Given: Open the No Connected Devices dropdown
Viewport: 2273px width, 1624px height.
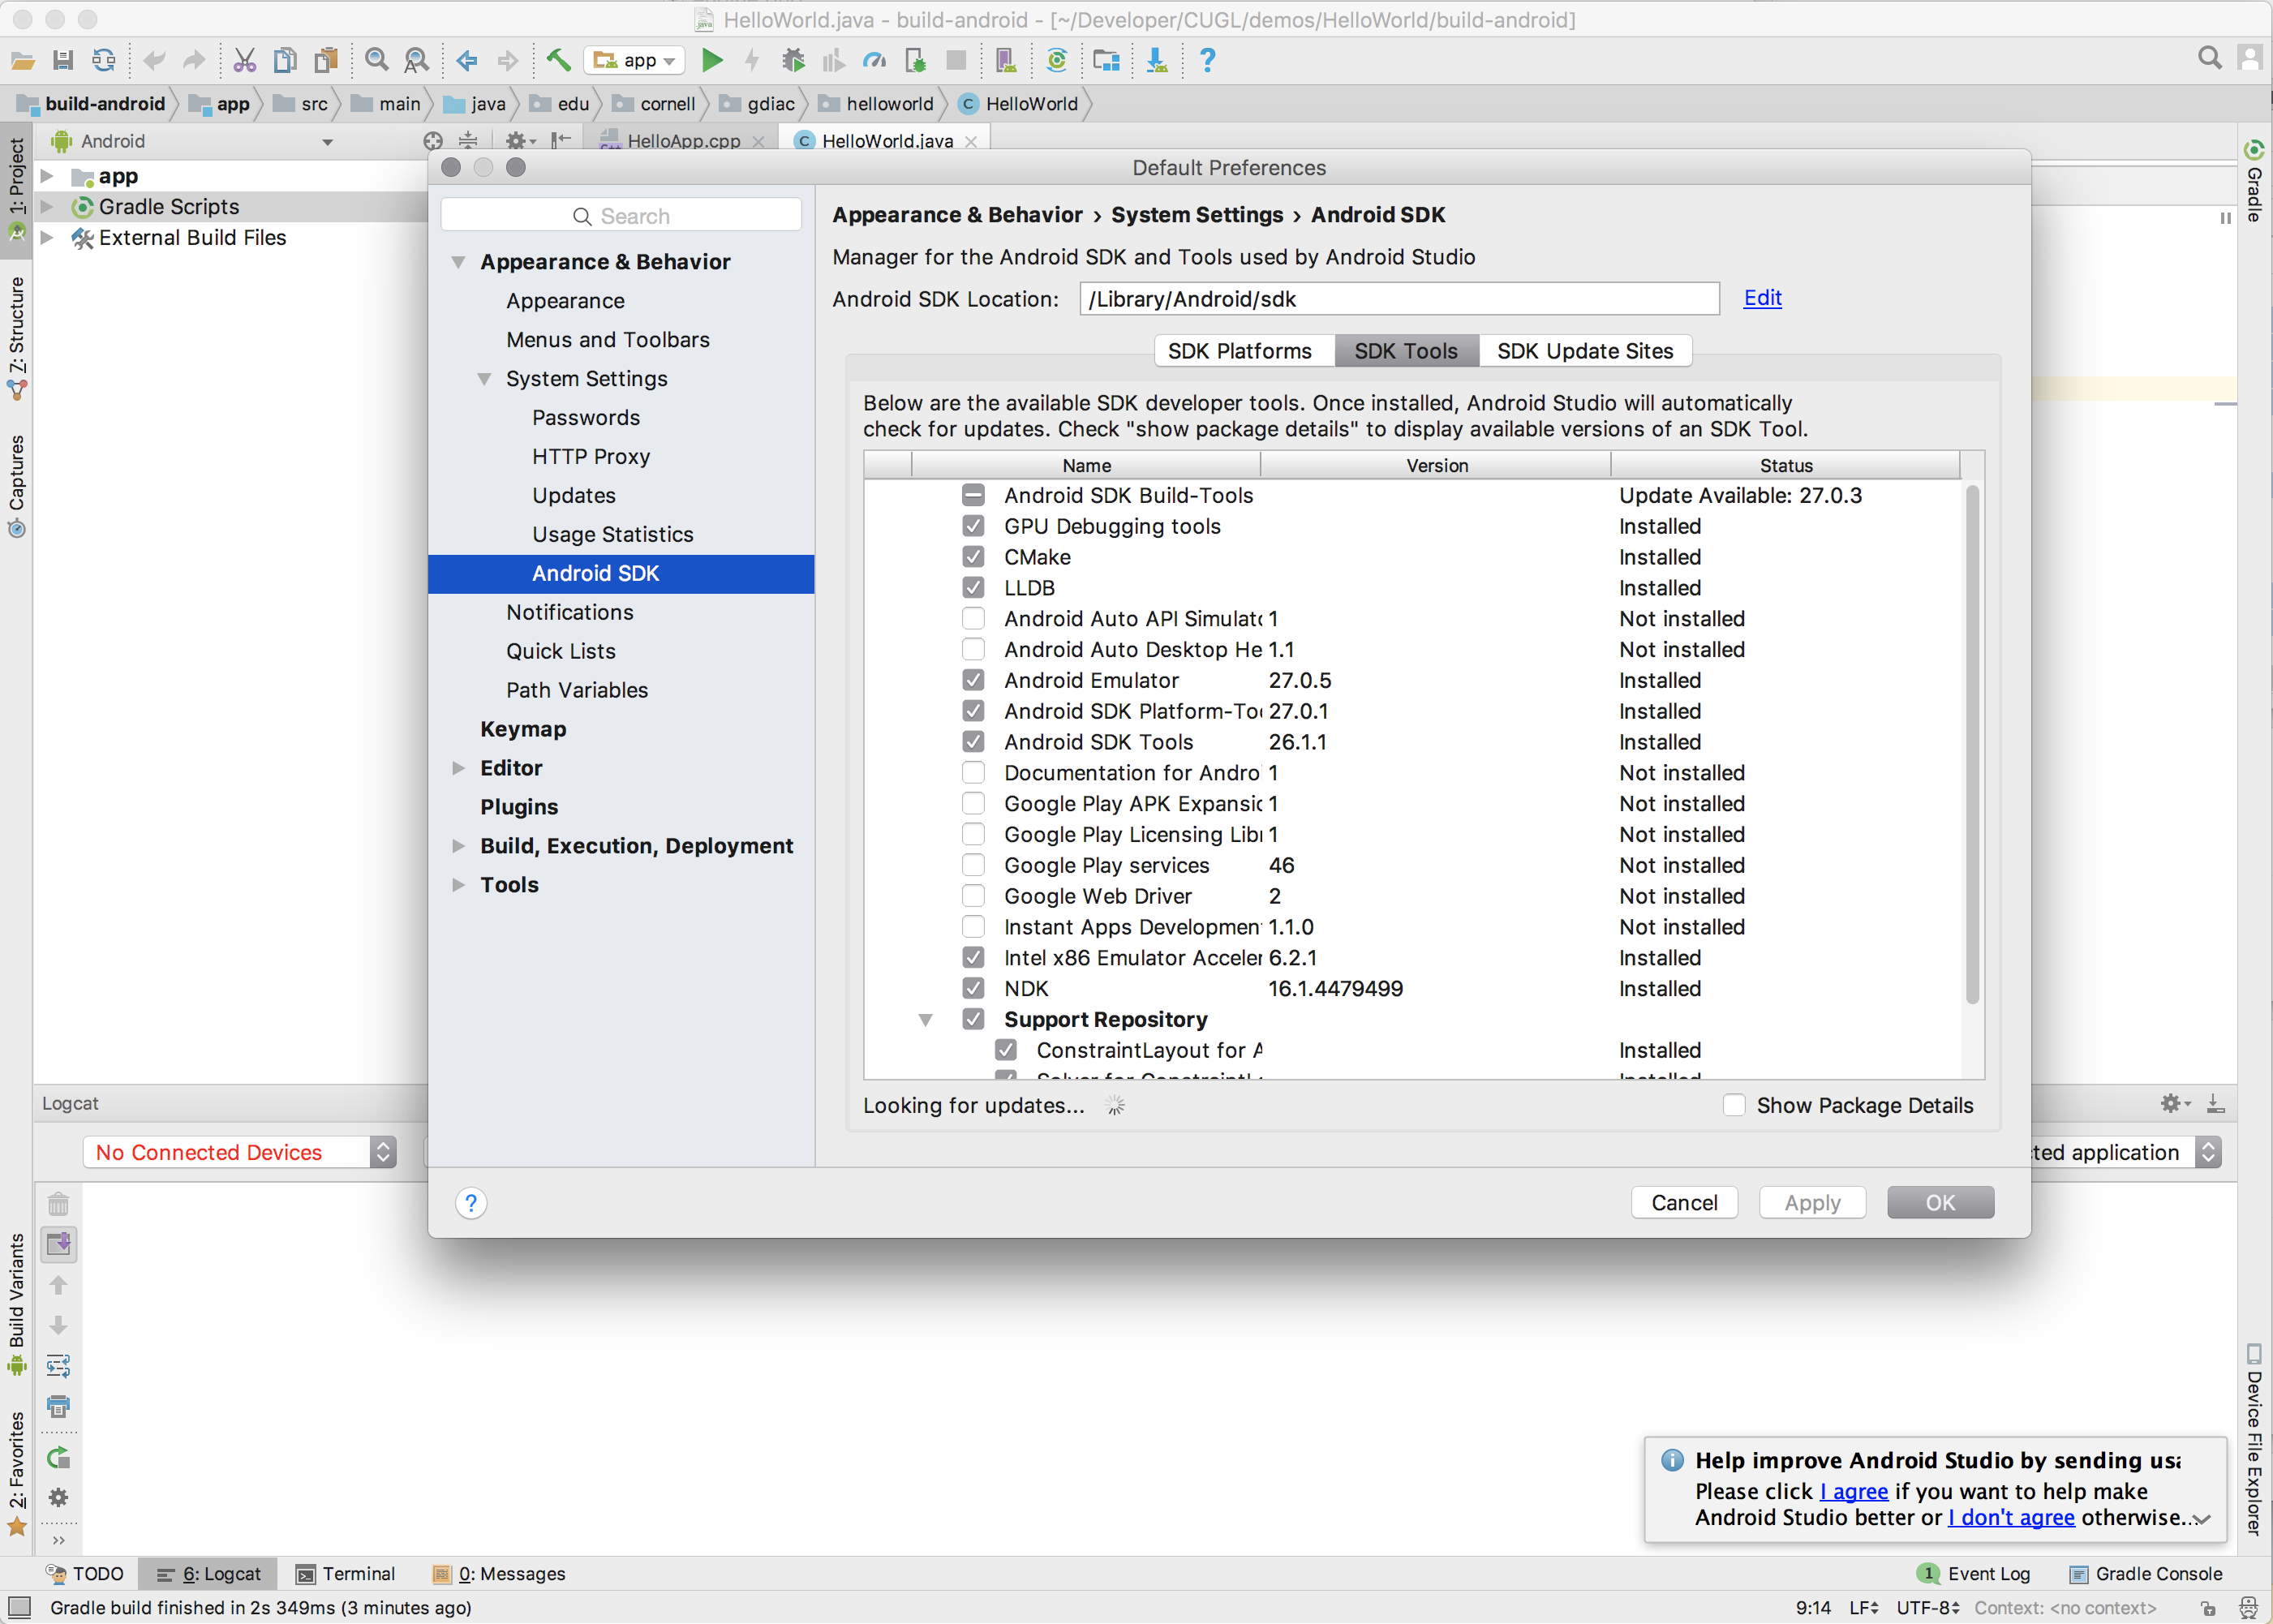Looking at the screenshot, I should pos(240,1152).
